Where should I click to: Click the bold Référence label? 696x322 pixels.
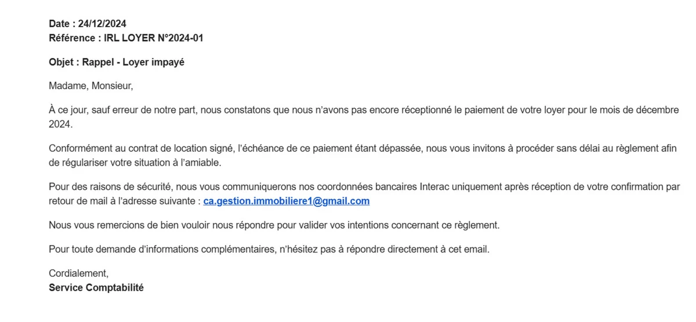(71, 38)
